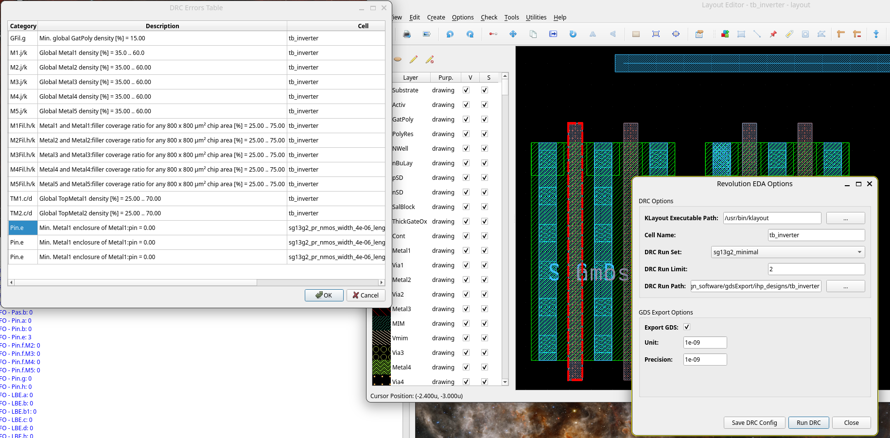Image resolution: width=890 pixels, height=438 pixels.
Task: Click the yellow pencil edit icon
Action: tap(414, 59)
